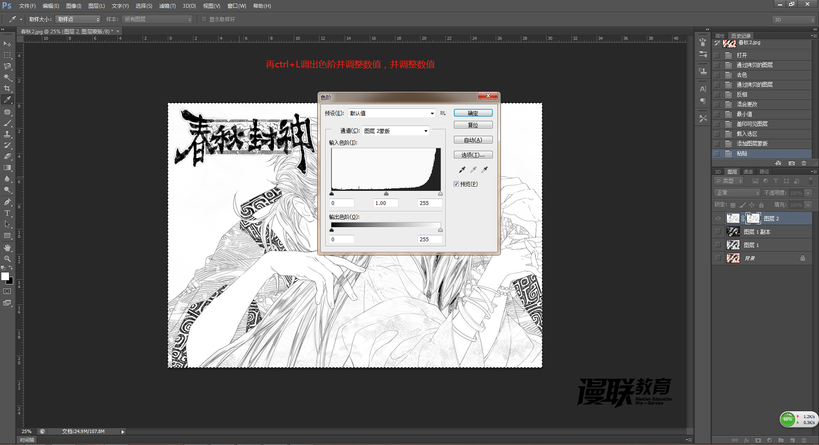
Task: Click the 自动 auto button
Action: [473, 140]
